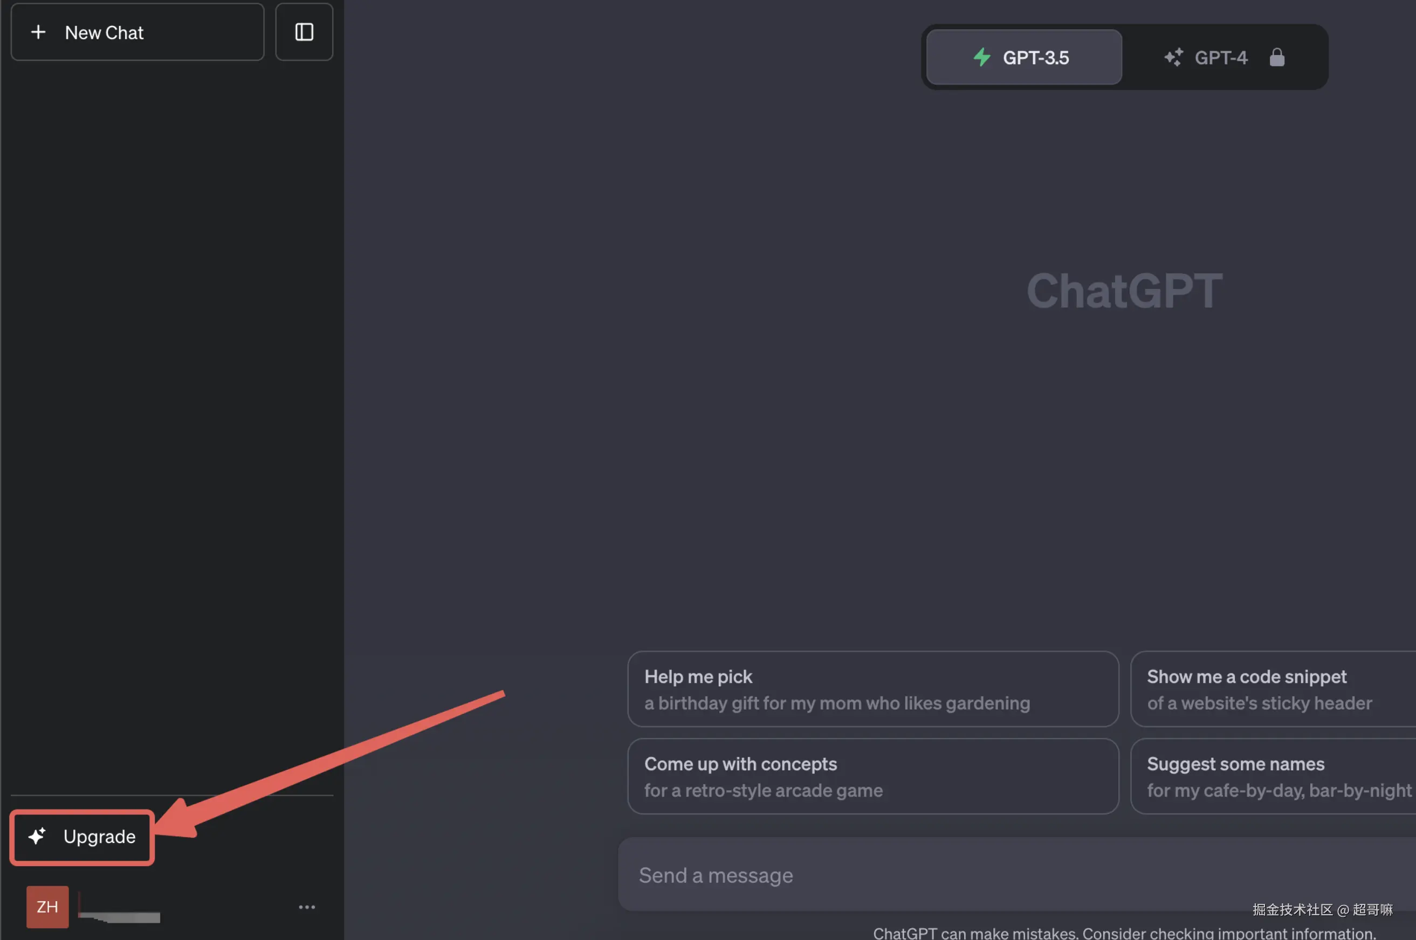This screenshot has width=1416, height=940.
Task: Click the green lightning bolt icon
Action: click(x=982, y=58)
